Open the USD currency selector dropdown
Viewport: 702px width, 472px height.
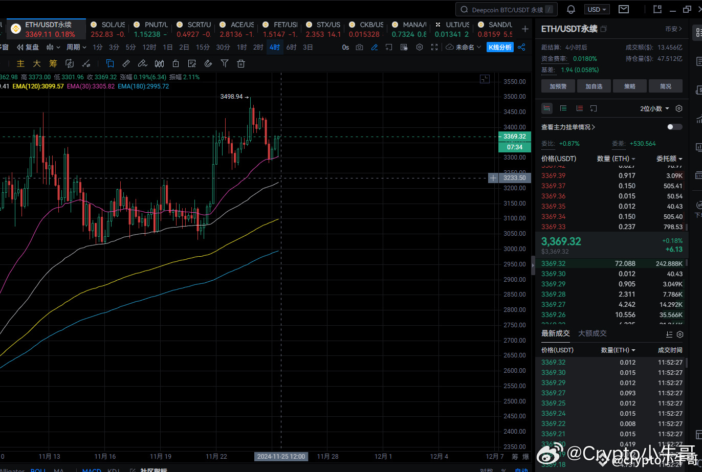[x=597, y=9]
